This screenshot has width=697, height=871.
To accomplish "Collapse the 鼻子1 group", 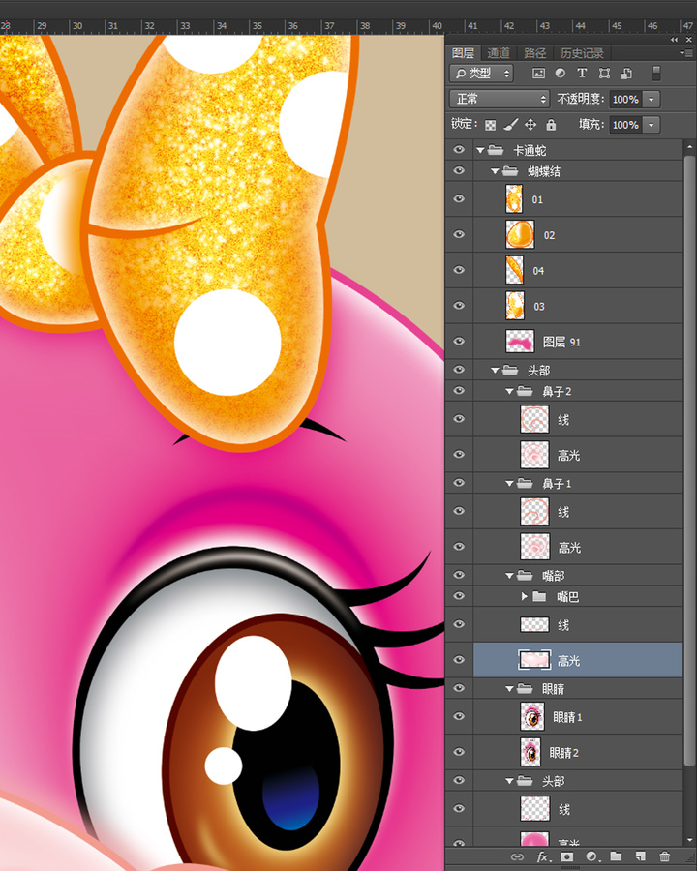I will coord(509,484).
